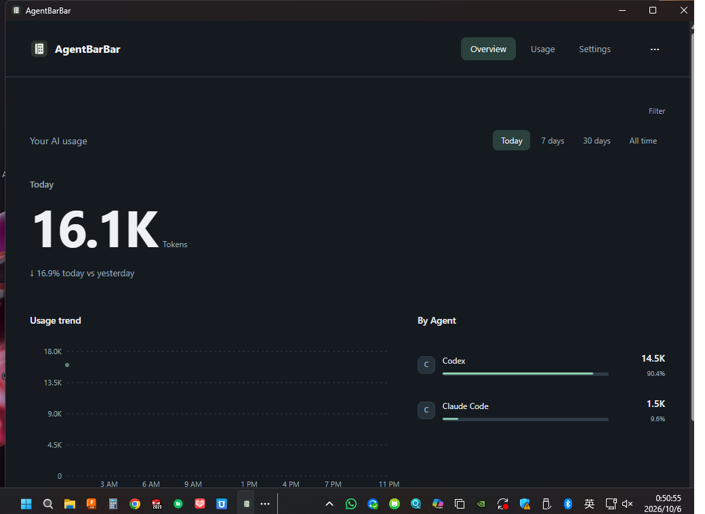Open the red 2023 app taskbar icon
This screenshot has width=705, height=514.
[157, 504]
